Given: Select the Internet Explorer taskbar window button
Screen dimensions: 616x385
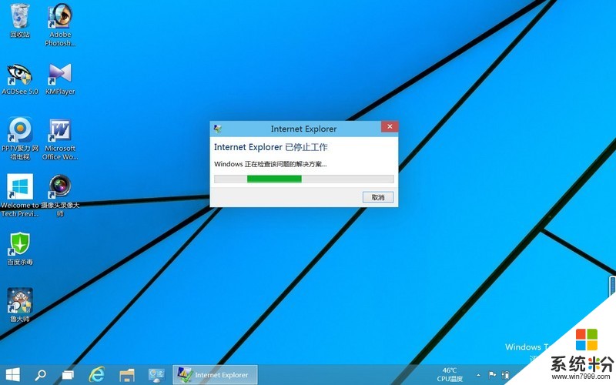Looking at the screenshot, I should tap(216, 375).
